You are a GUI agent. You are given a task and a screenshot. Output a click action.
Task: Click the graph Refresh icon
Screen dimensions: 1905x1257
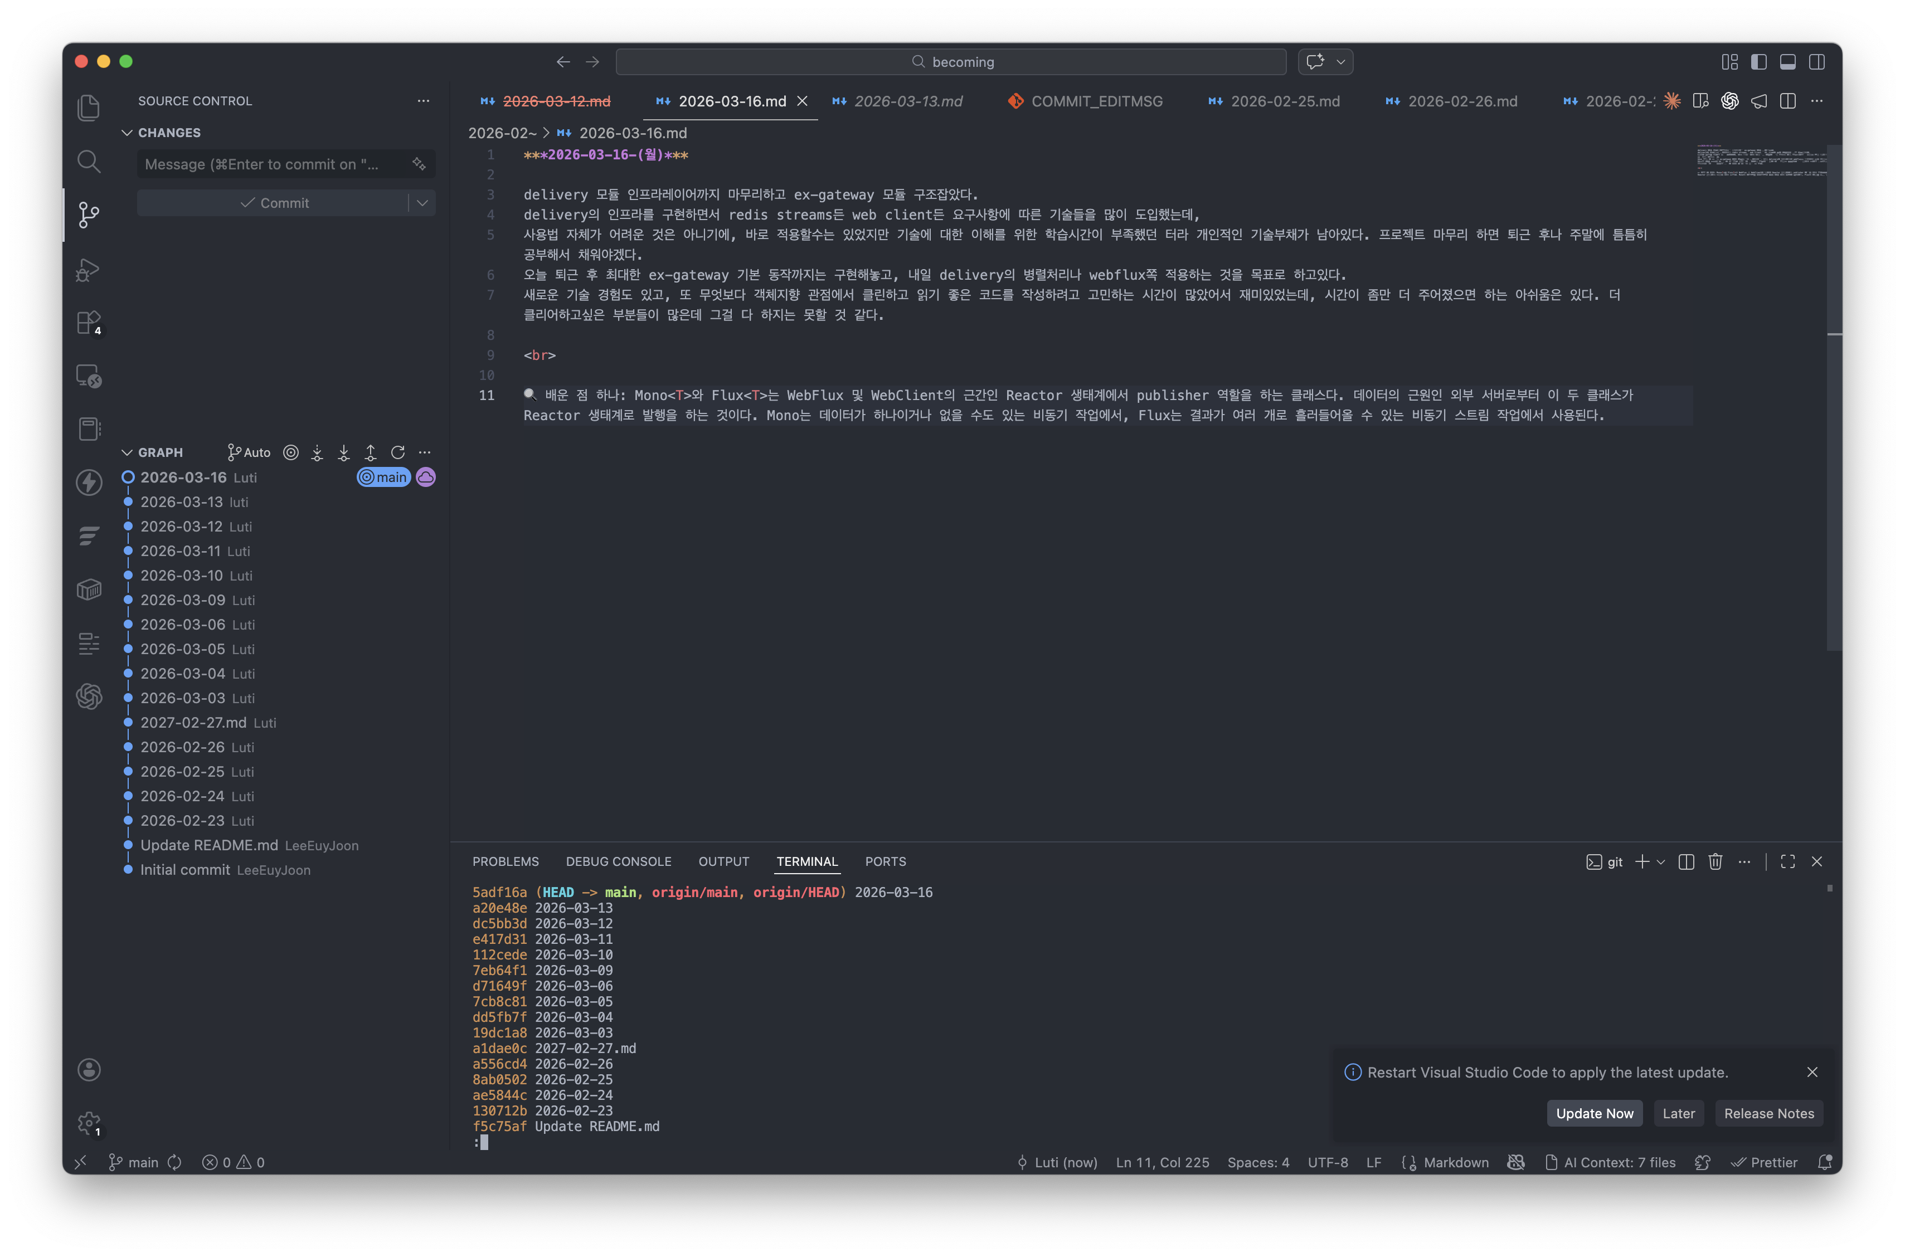398,452
